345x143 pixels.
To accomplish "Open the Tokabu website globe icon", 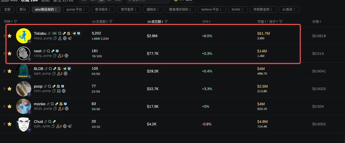I will click(x=65, y=38).
